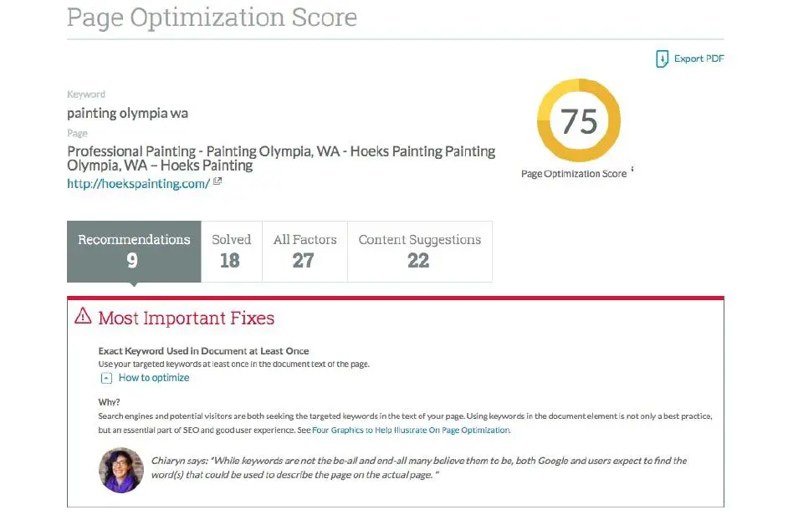Switch to the Solved tab
Screen dimensions: 788x520
231,251
